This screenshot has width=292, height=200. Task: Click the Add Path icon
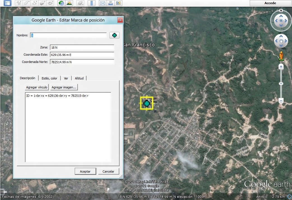coord(34,3)
